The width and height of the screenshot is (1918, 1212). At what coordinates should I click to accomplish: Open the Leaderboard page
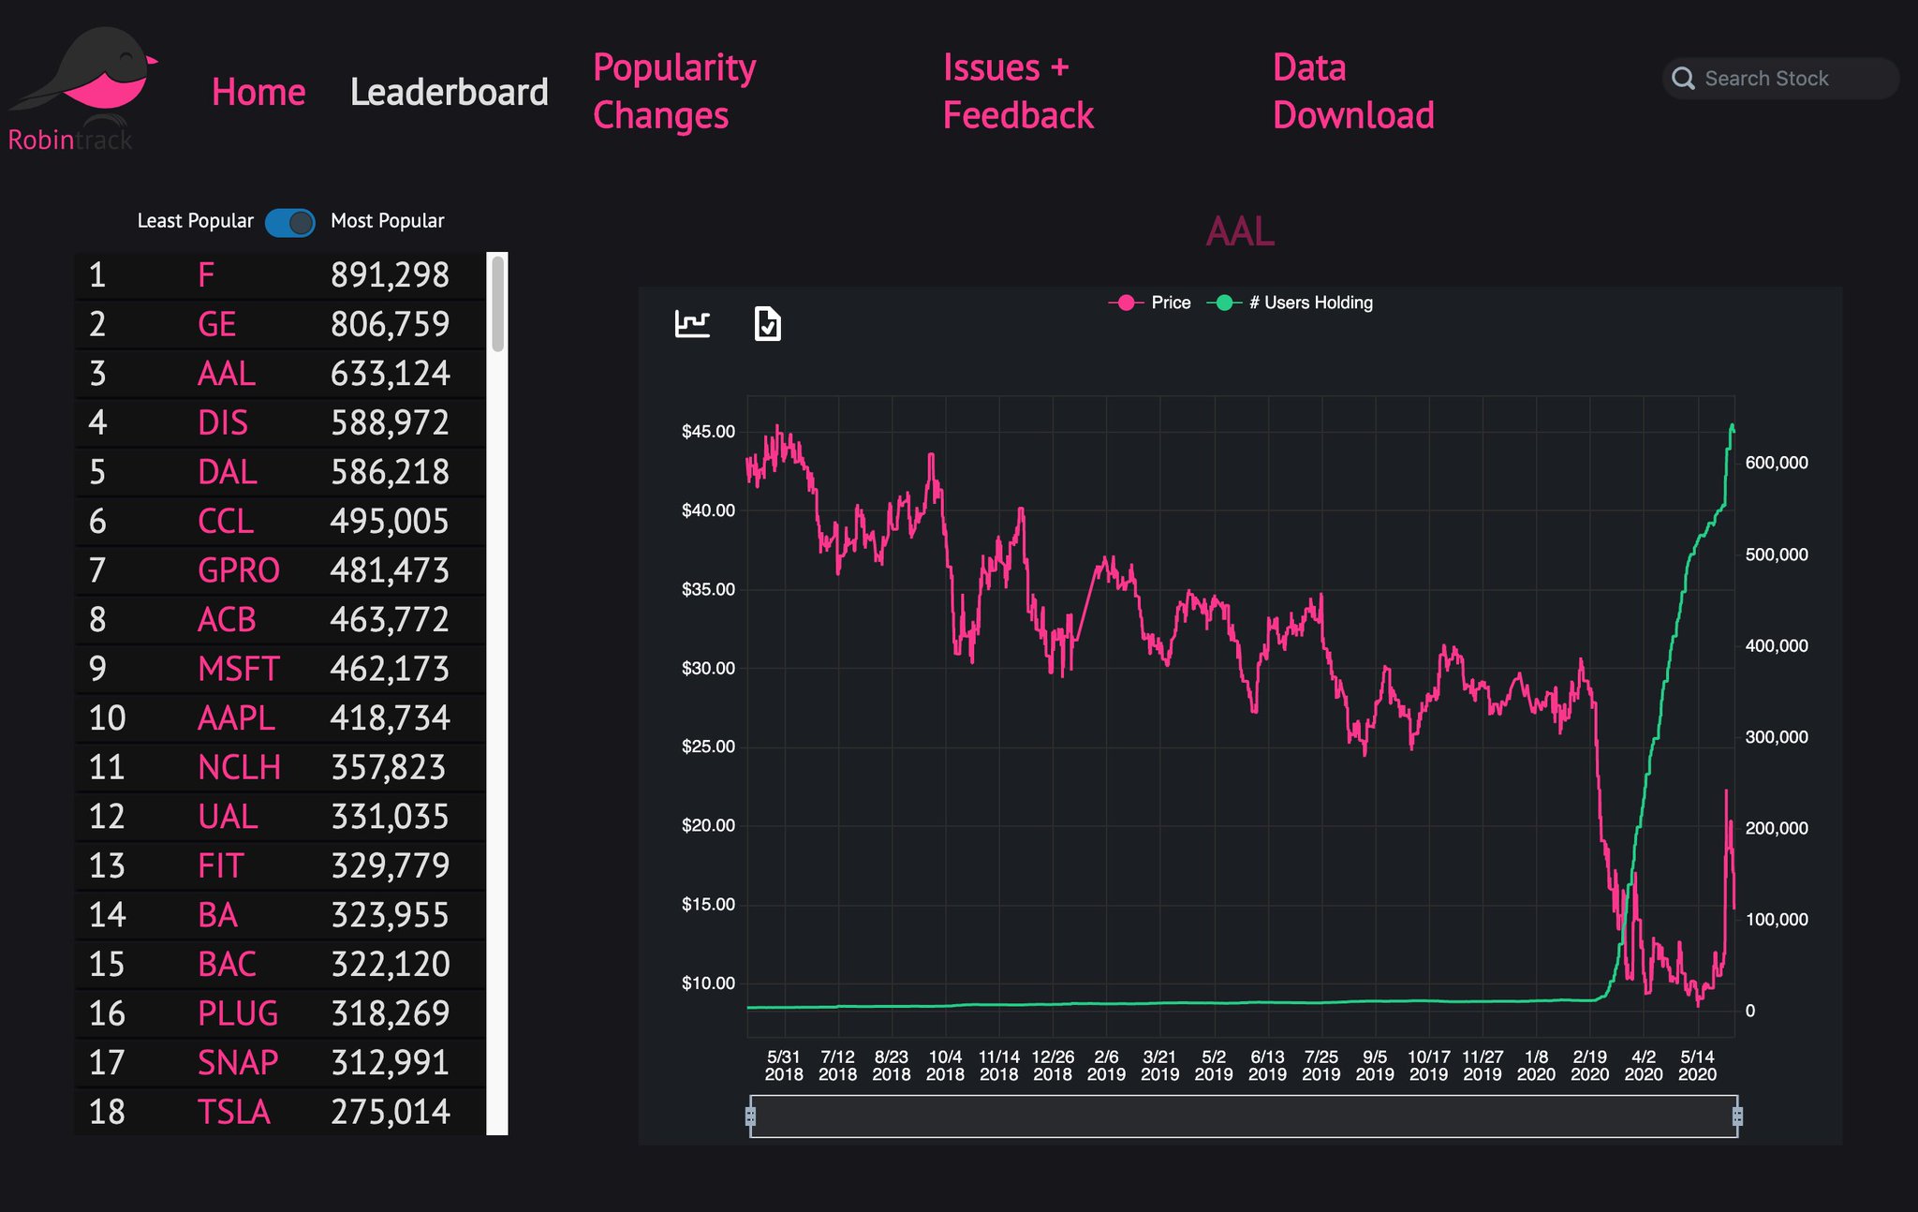click(449, 92)
